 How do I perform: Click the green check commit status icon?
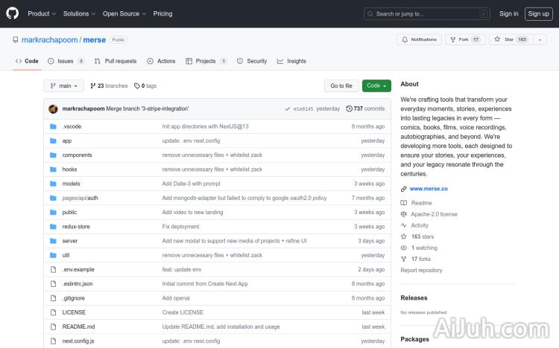pyautogui.click(x=287, y=109)
